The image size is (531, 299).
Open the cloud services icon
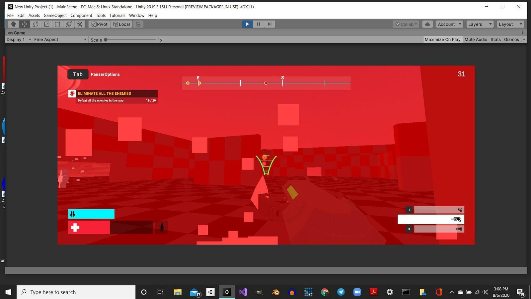click(427, 24)
